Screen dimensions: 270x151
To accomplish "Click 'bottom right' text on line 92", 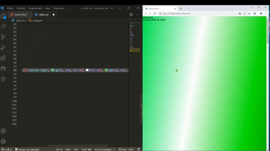I will [38, 70].
